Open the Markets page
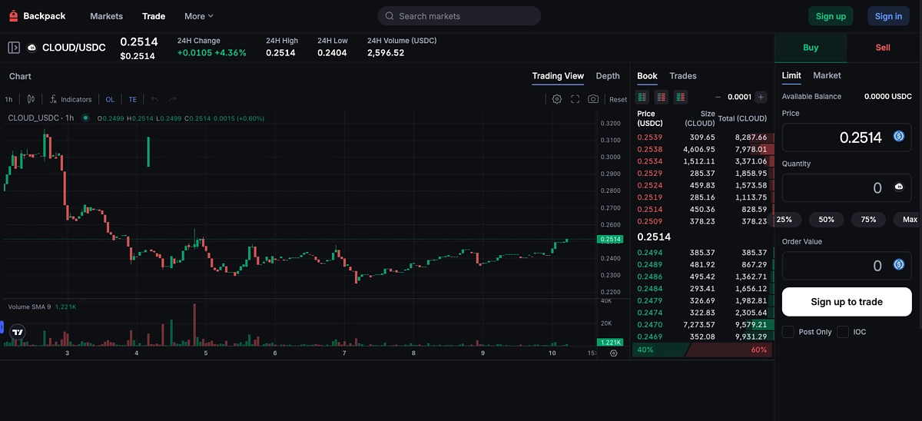922x421 pixels. pyautogui.click(x=106, y=16)
